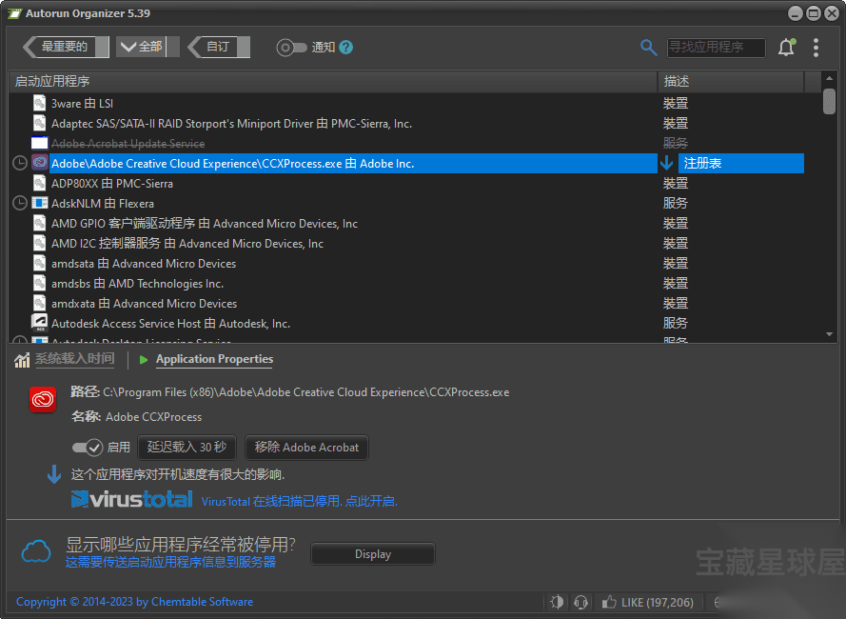Toggle the 启用 enable switch
This screenshot has width=846, height=619.
tap(88, 448)
